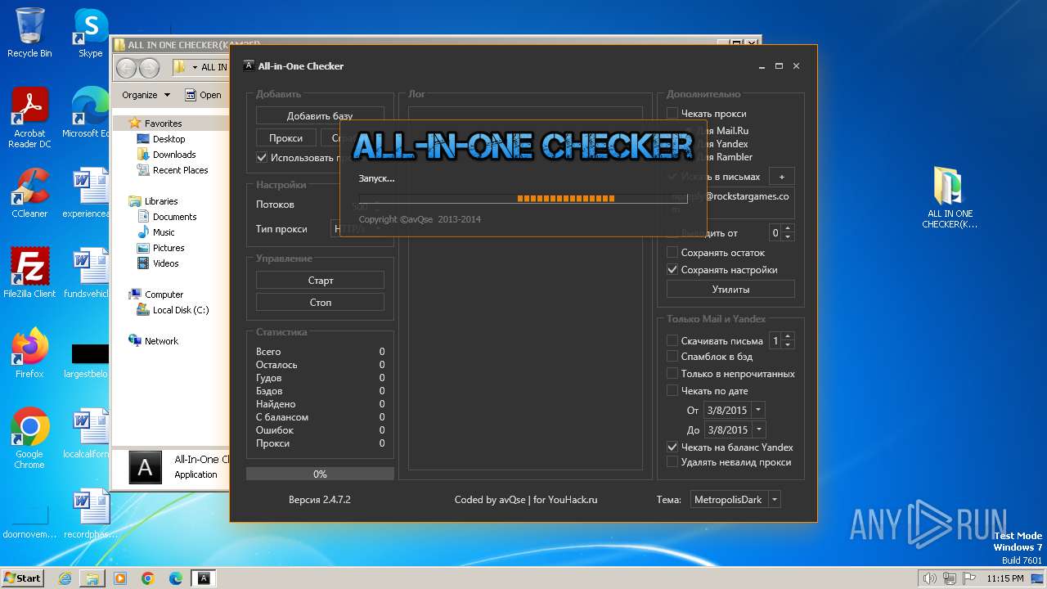This screenshot has width=1047, height=589.
Task: Open Acrobat Reader DC desktop shortcut
Action: pos(29,118)
